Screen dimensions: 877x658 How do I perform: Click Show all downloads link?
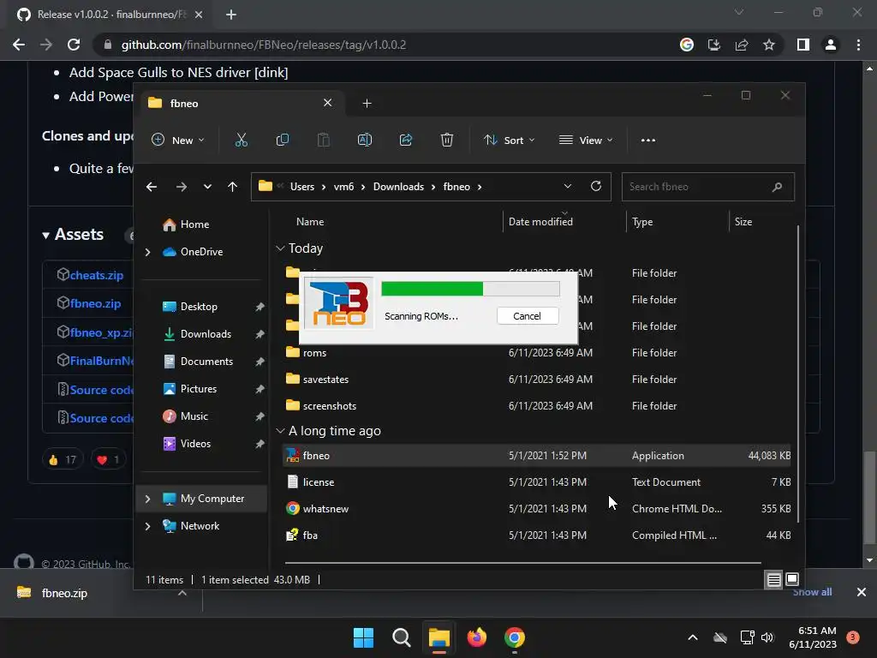[812, 592]
